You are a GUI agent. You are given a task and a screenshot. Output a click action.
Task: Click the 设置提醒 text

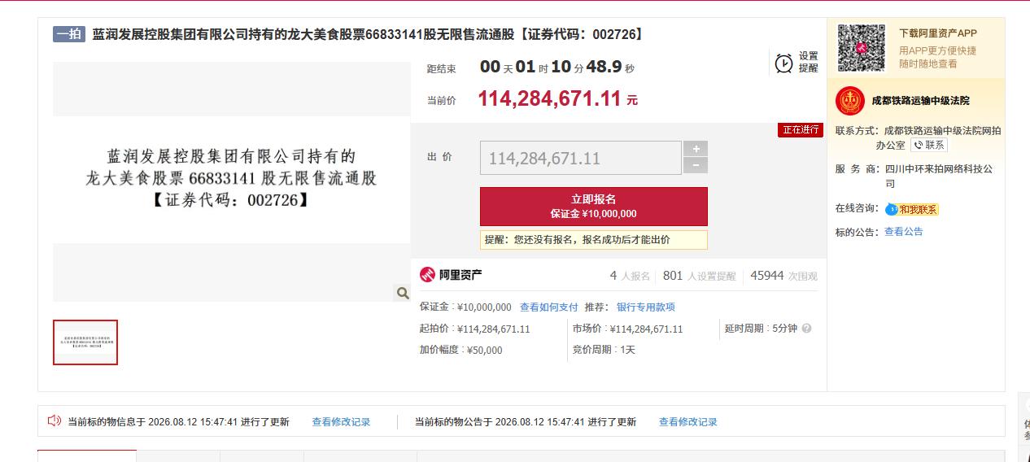[x=808, y=62]
